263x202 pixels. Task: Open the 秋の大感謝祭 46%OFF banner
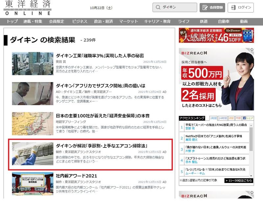point(216,35)
